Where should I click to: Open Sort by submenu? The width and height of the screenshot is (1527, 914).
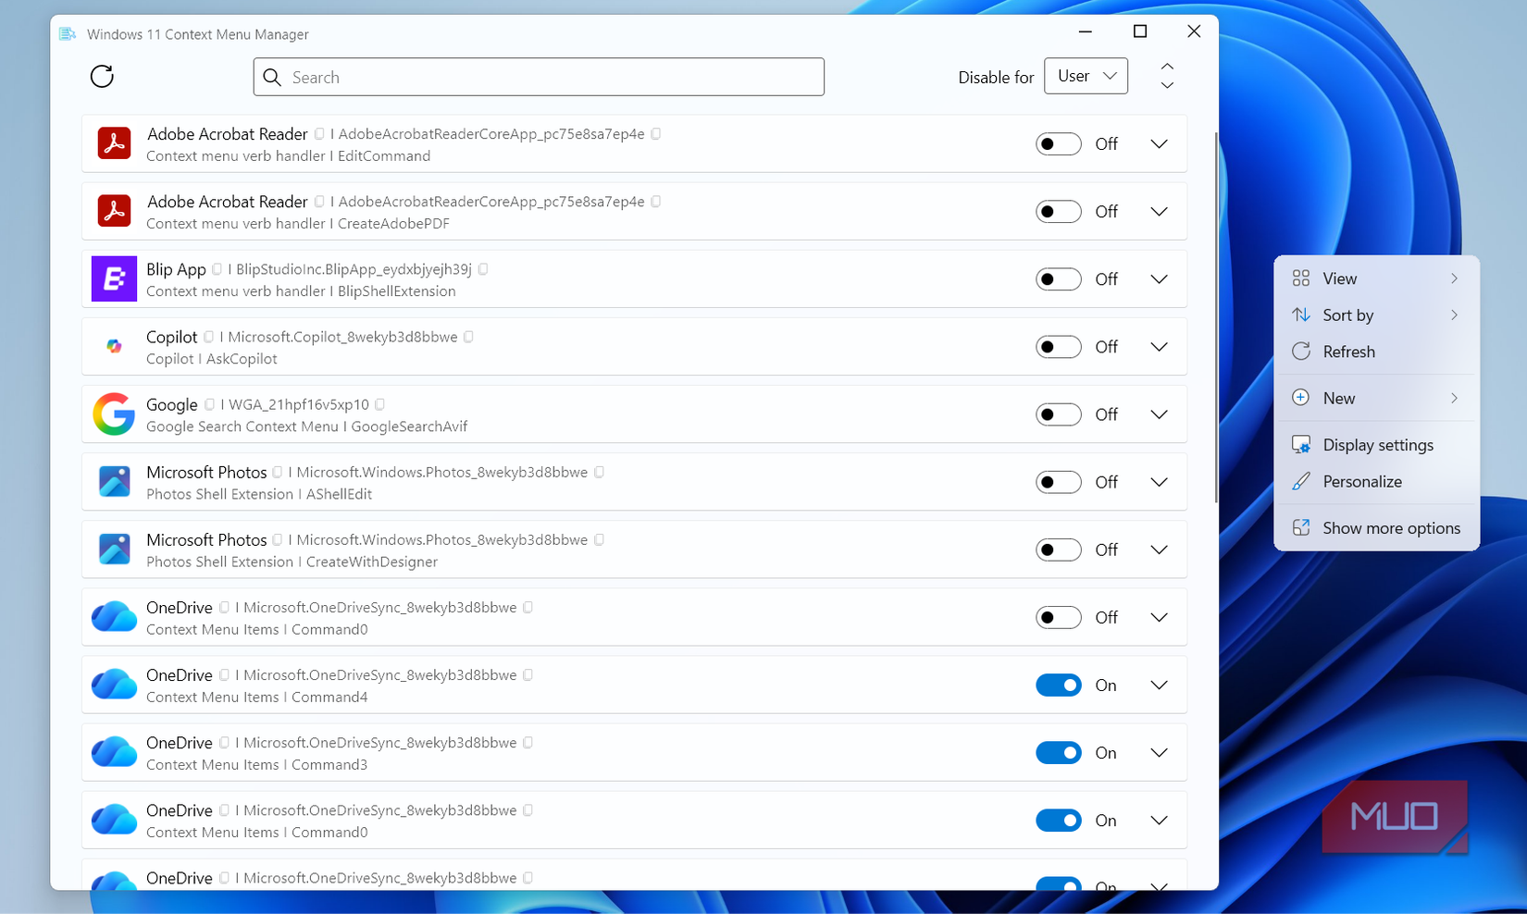point(1376,315)
